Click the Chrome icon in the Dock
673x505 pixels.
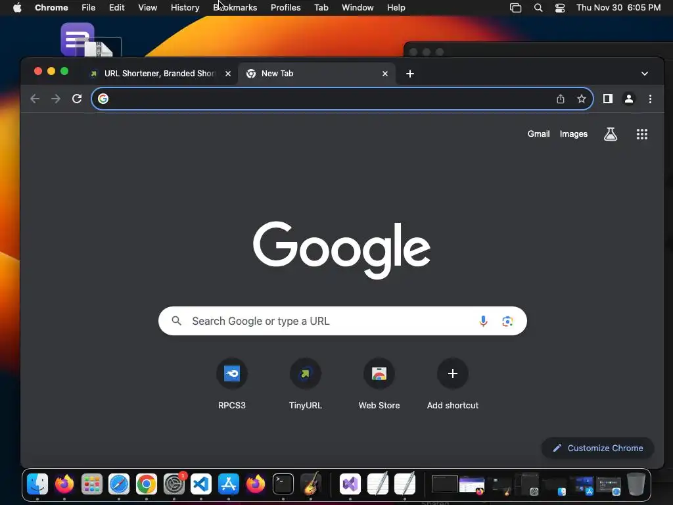(x=147, y=484)
